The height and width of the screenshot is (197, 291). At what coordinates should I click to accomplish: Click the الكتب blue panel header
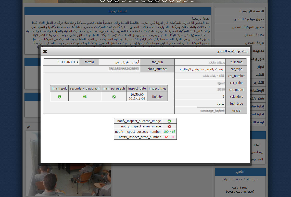coord(240,172)
